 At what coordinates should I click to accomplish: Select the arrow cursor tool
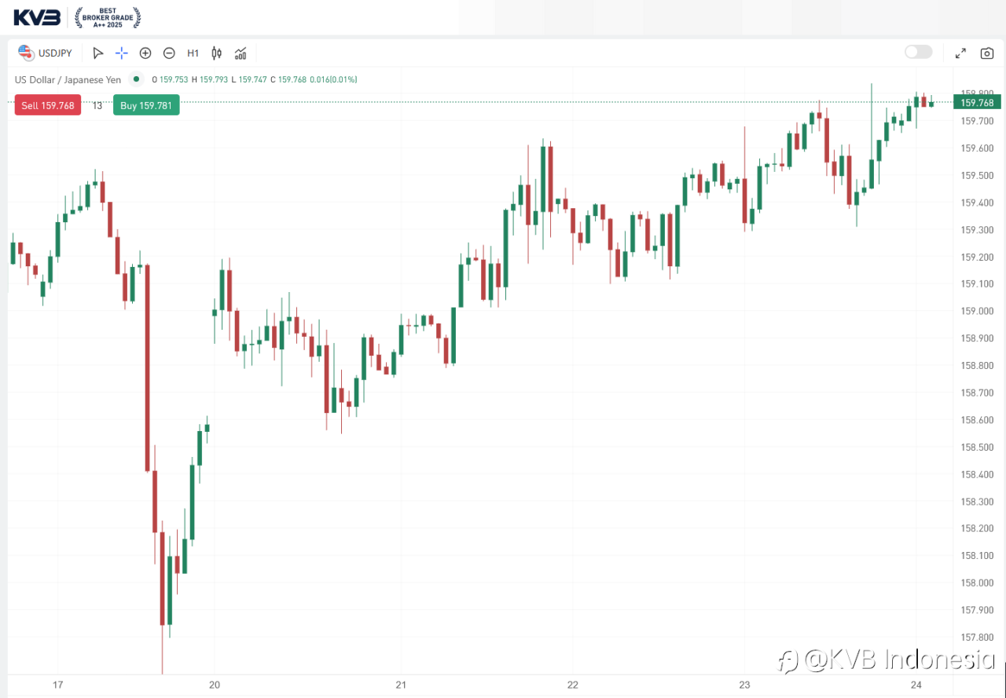(97, 53)
